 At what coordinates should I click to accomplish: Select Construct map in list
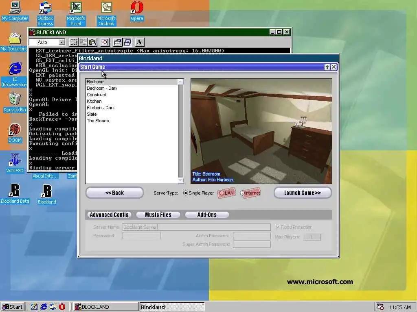[132, 95]
